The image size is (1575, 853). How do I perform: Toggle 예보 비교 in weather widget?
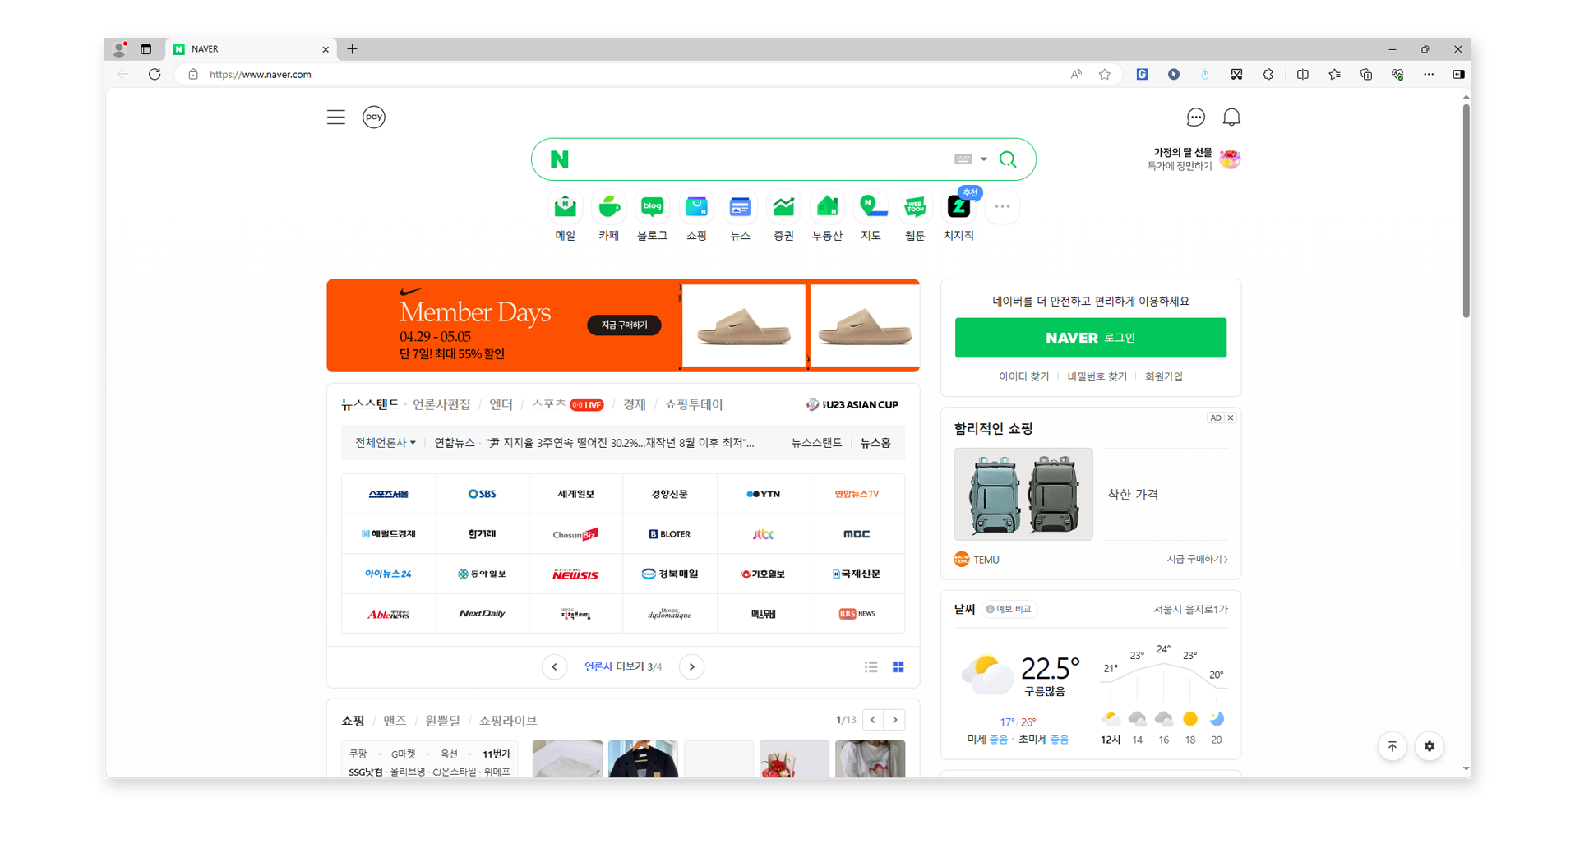click(x=1009, y=609)
